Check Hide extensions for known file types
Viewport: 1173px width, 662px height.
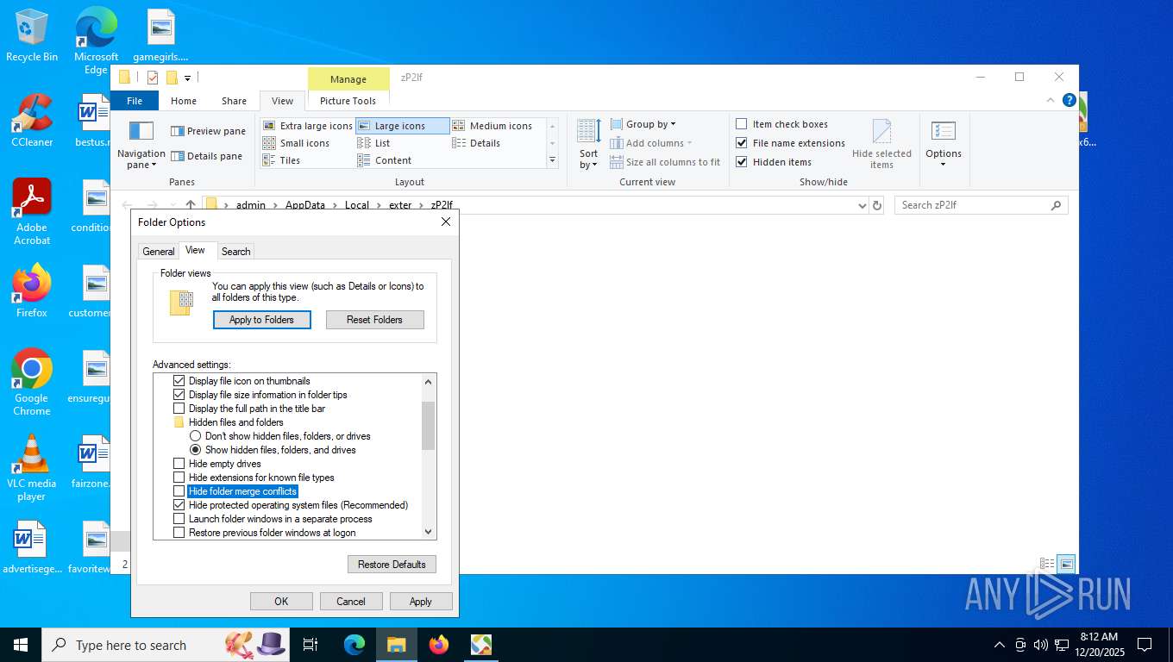click(x=179, y=478)
